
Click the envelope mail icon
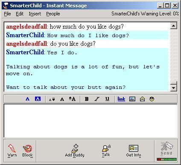142,99
